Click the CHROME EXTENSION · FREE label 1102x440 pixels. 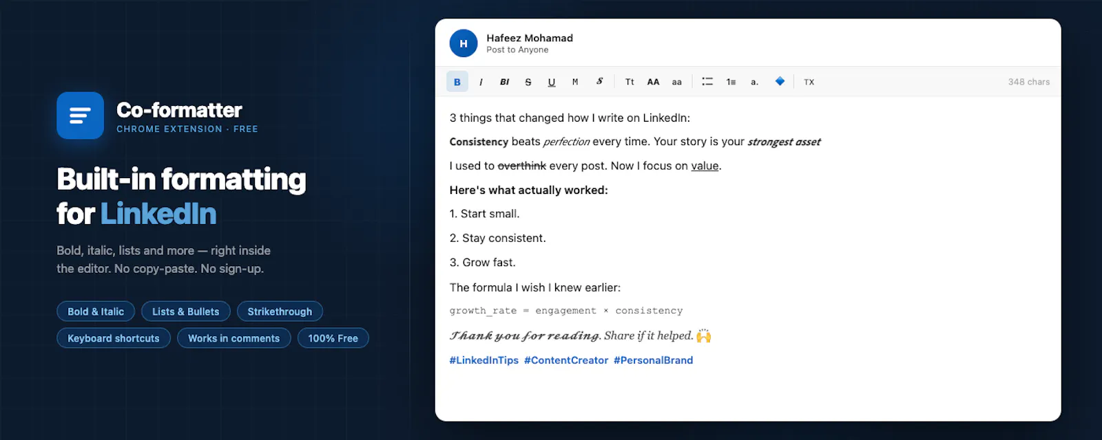(x=187, y=129)
